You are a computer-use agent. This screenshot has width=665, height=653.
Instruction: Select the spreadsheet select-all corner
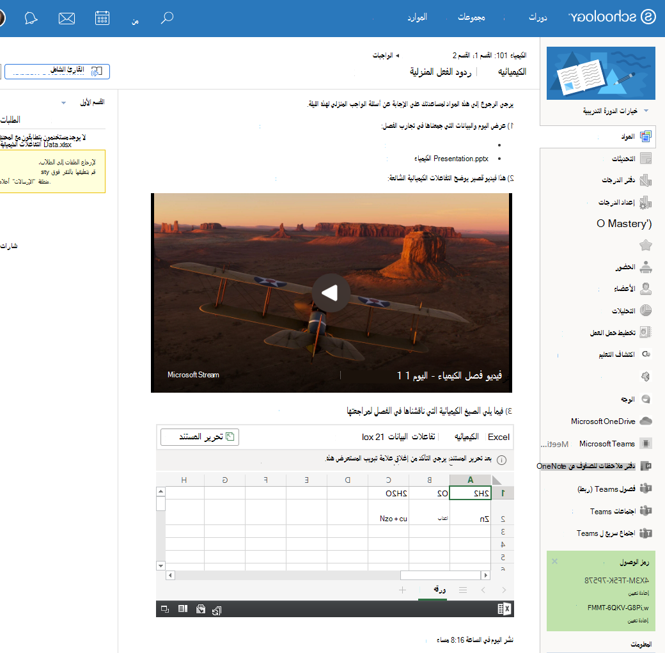[497, 480]
